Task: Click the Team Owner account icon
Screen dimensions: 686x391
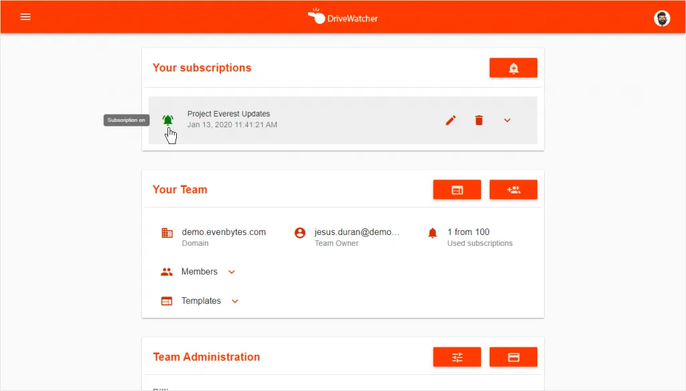Action: (299, 233)
